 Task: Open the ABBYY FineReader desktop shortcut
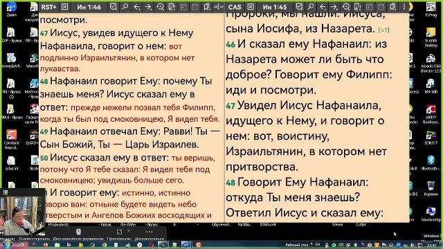pyautogui.click(x=431, y=113)
